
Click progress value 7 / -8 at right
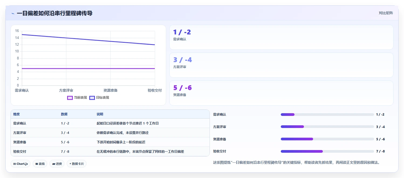point(380,151)
